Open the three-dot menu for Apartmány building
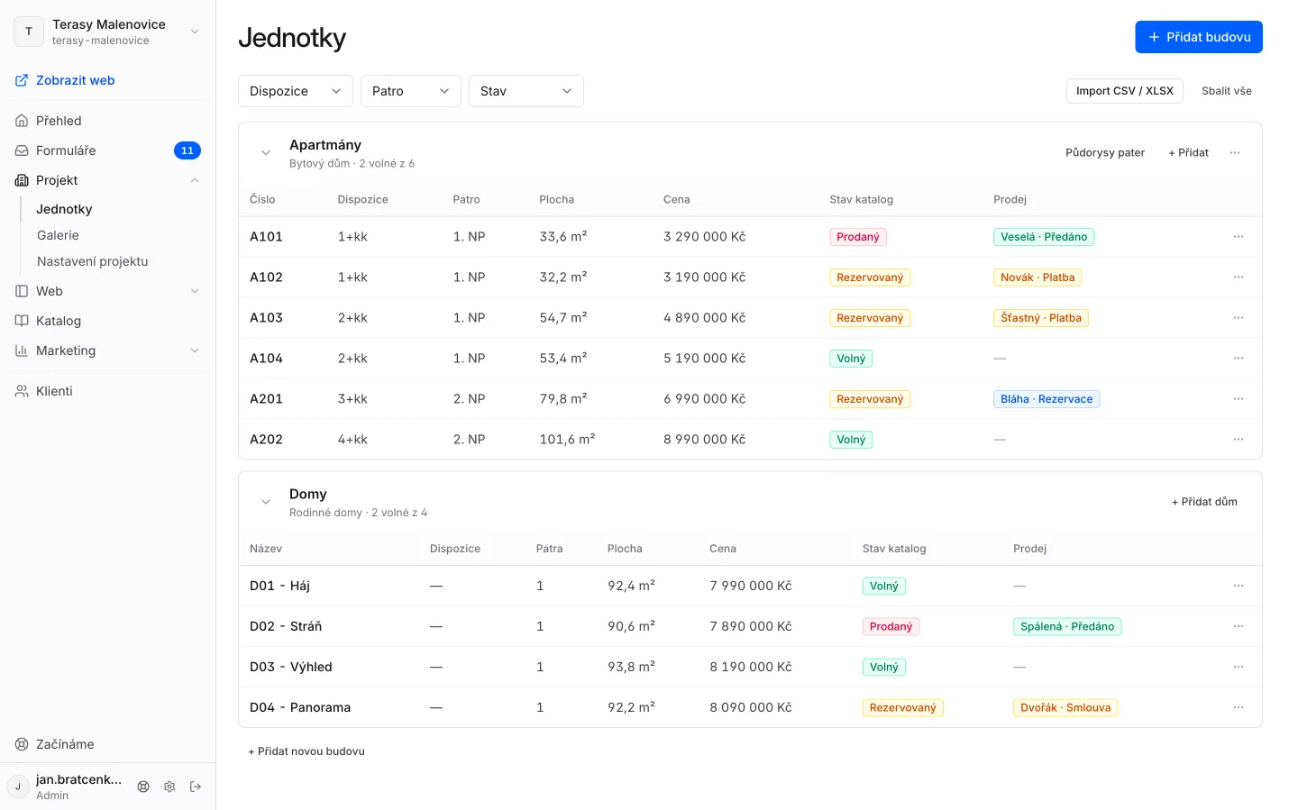This screenshot has width=1298, height=810. coord(1235,153)
